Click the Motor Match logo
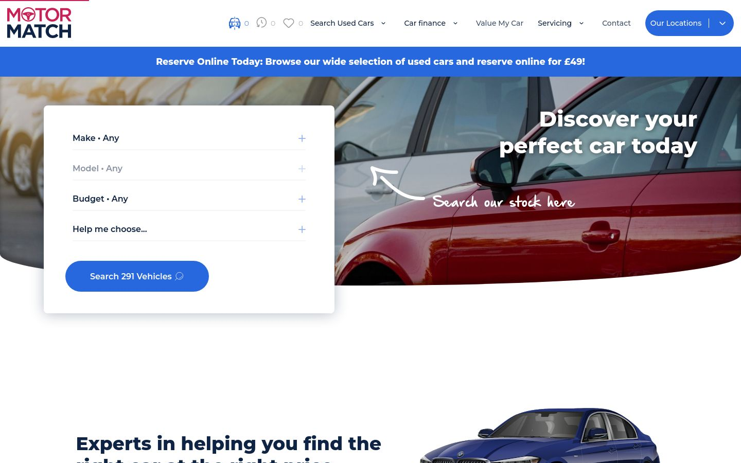This screenshot has width=741, height=463. pyautogui.click(x=39, y=23)
